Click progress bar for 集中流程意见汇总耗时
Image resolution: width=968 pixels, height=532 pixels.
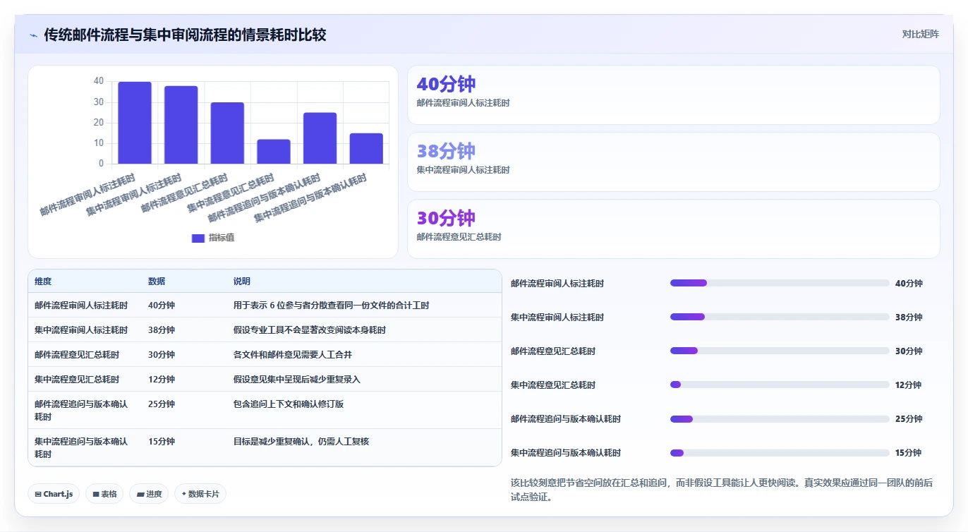780,385
